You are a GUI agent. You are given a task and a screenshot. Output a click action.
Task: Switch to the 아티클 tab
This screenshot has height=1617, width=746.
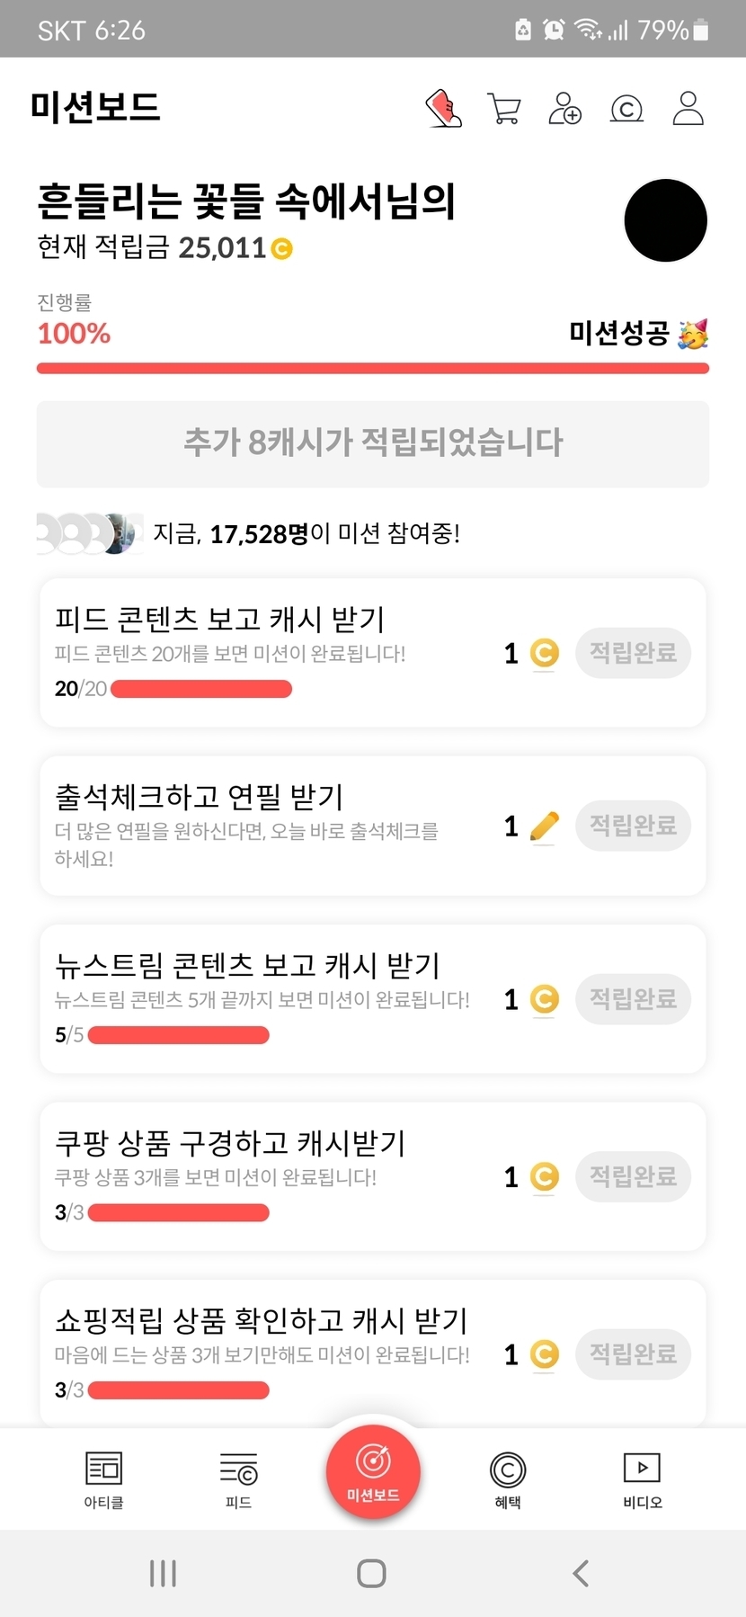point(103,1478)
